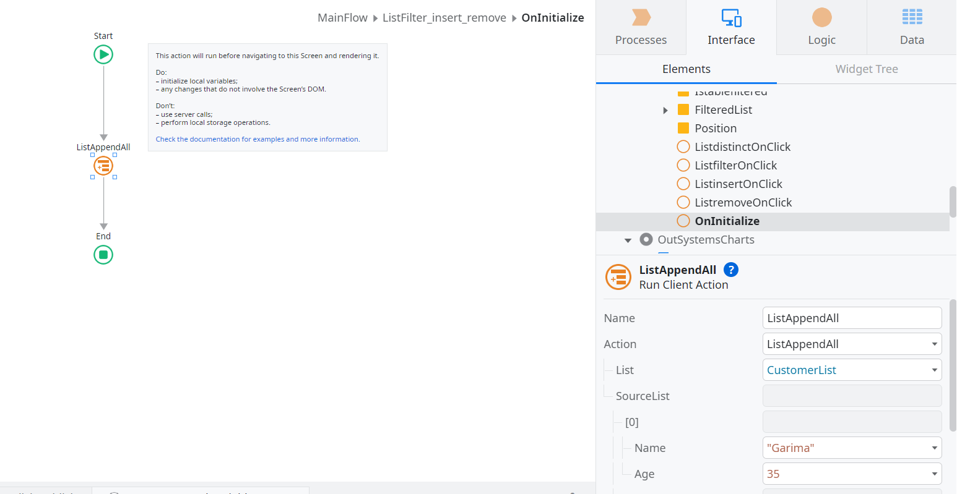Click the Elements tab
Viewport: 957px width, 494px height.
(x=686, y=69)
